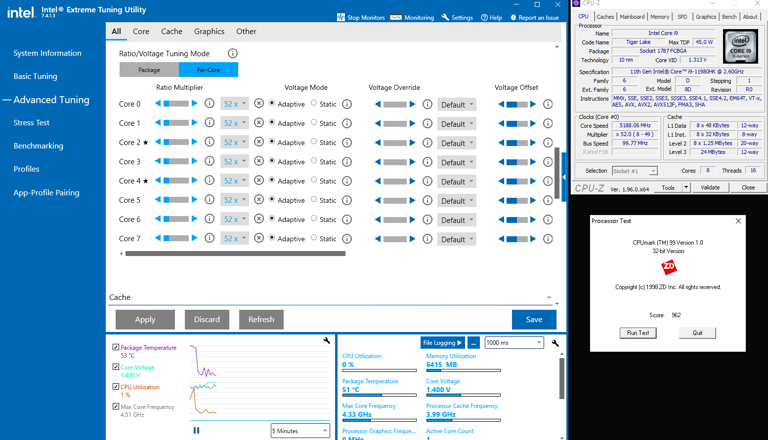This screenshot has height=440, width=768.
Task: Click the ellipsis button next to File Logging
Action: pos(473,343)
